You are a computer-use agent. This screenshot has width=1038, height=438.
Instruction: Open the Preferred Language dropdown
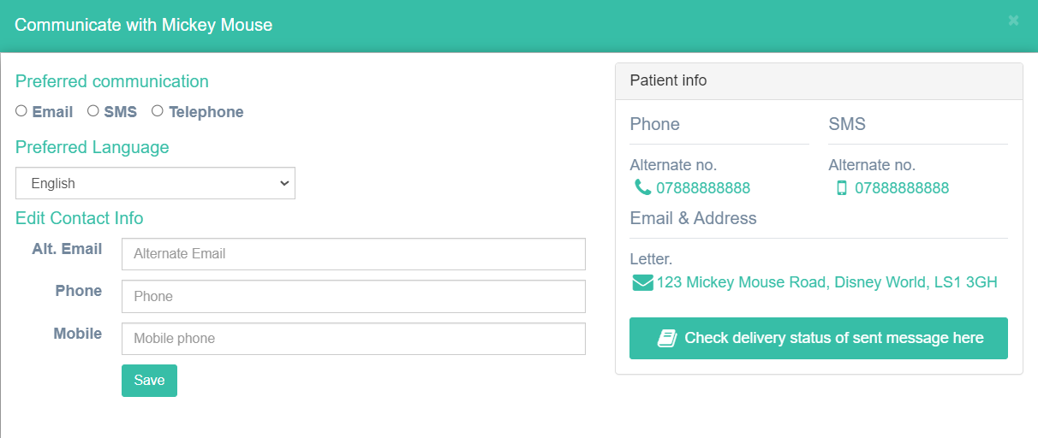(155, 183)
